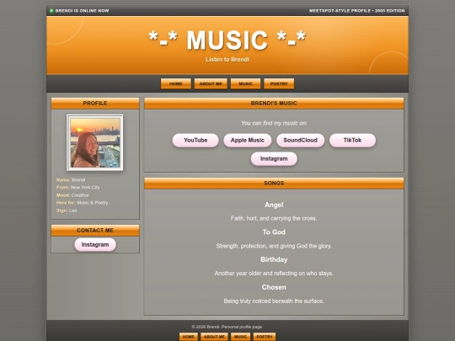Click the song title Chosen
This screenshot has height=341, width=455.
(274, 287)
